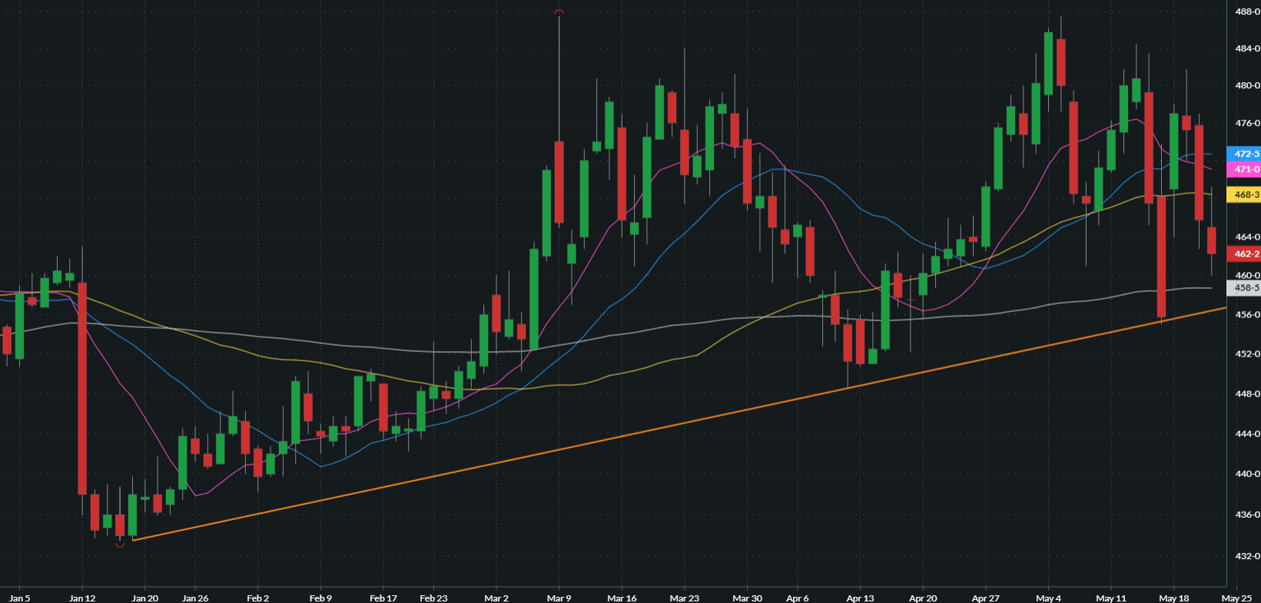Click the 480-0 price axis label

[1247, 85]
